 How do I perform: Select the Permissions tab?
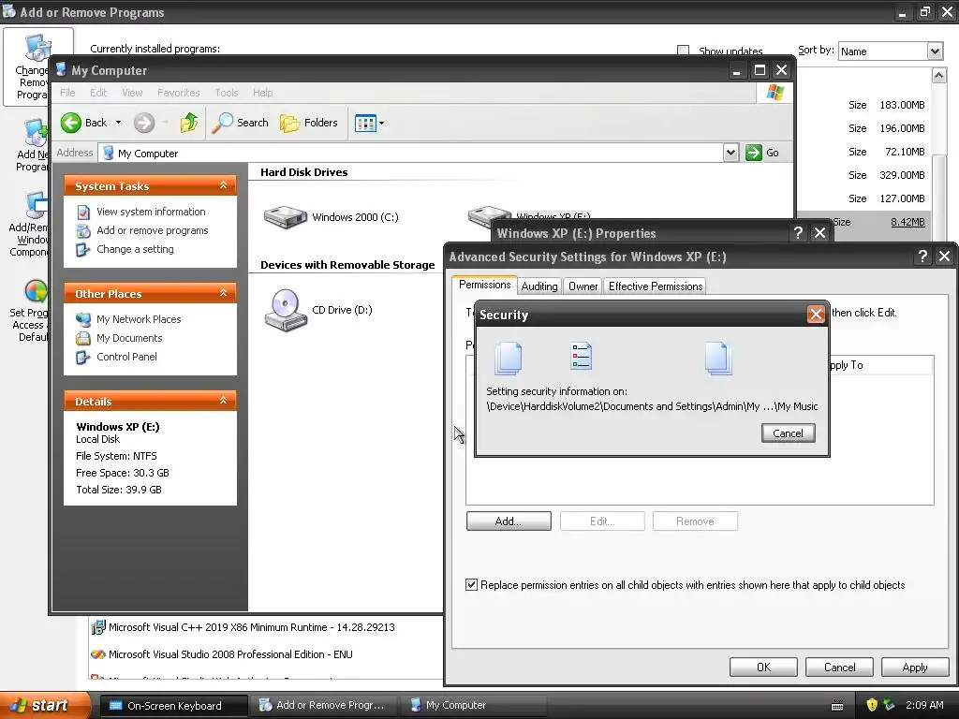pos(484,285)
